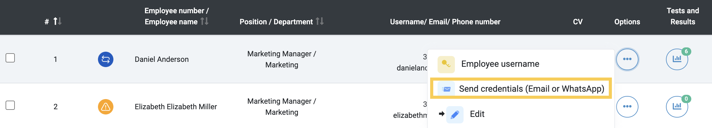Click the yellow key icon for Employee username
712x128 pixels.
click(446, 64)
